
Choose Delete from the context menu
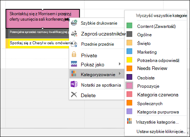coord(97,95)
